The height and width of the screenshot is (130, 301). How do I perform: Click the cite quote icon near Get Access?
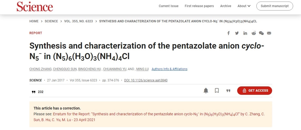tap(228, 91)
